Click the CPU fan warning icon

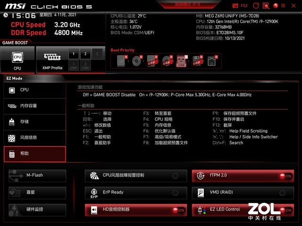click(94, 176)
